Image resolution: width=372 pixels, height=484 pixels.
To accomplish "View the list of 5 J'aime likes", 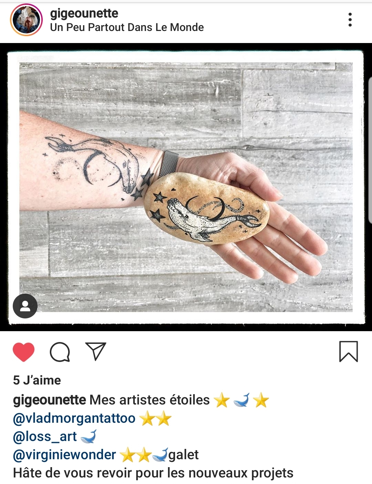I will point(37,380).
